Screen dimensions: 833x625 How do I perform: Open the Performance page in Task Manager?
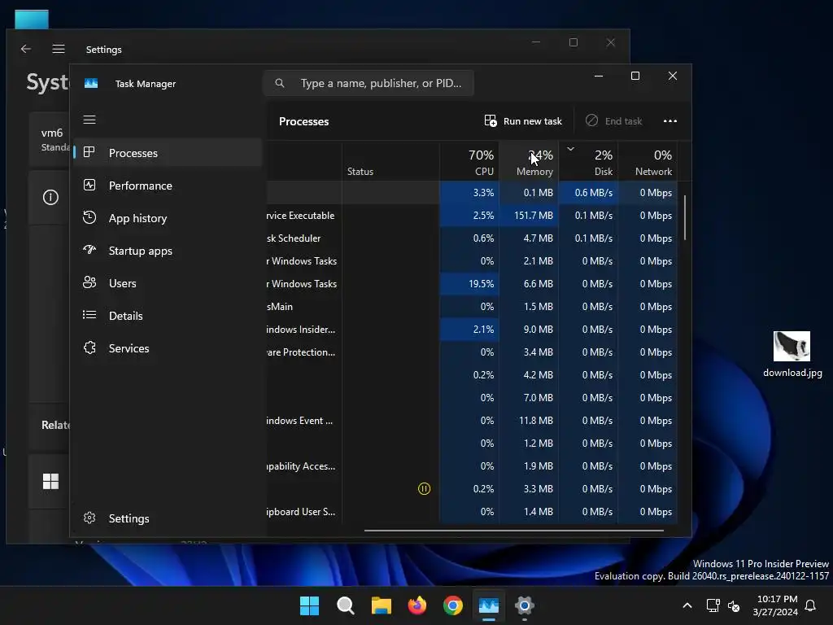pos(168,186)
